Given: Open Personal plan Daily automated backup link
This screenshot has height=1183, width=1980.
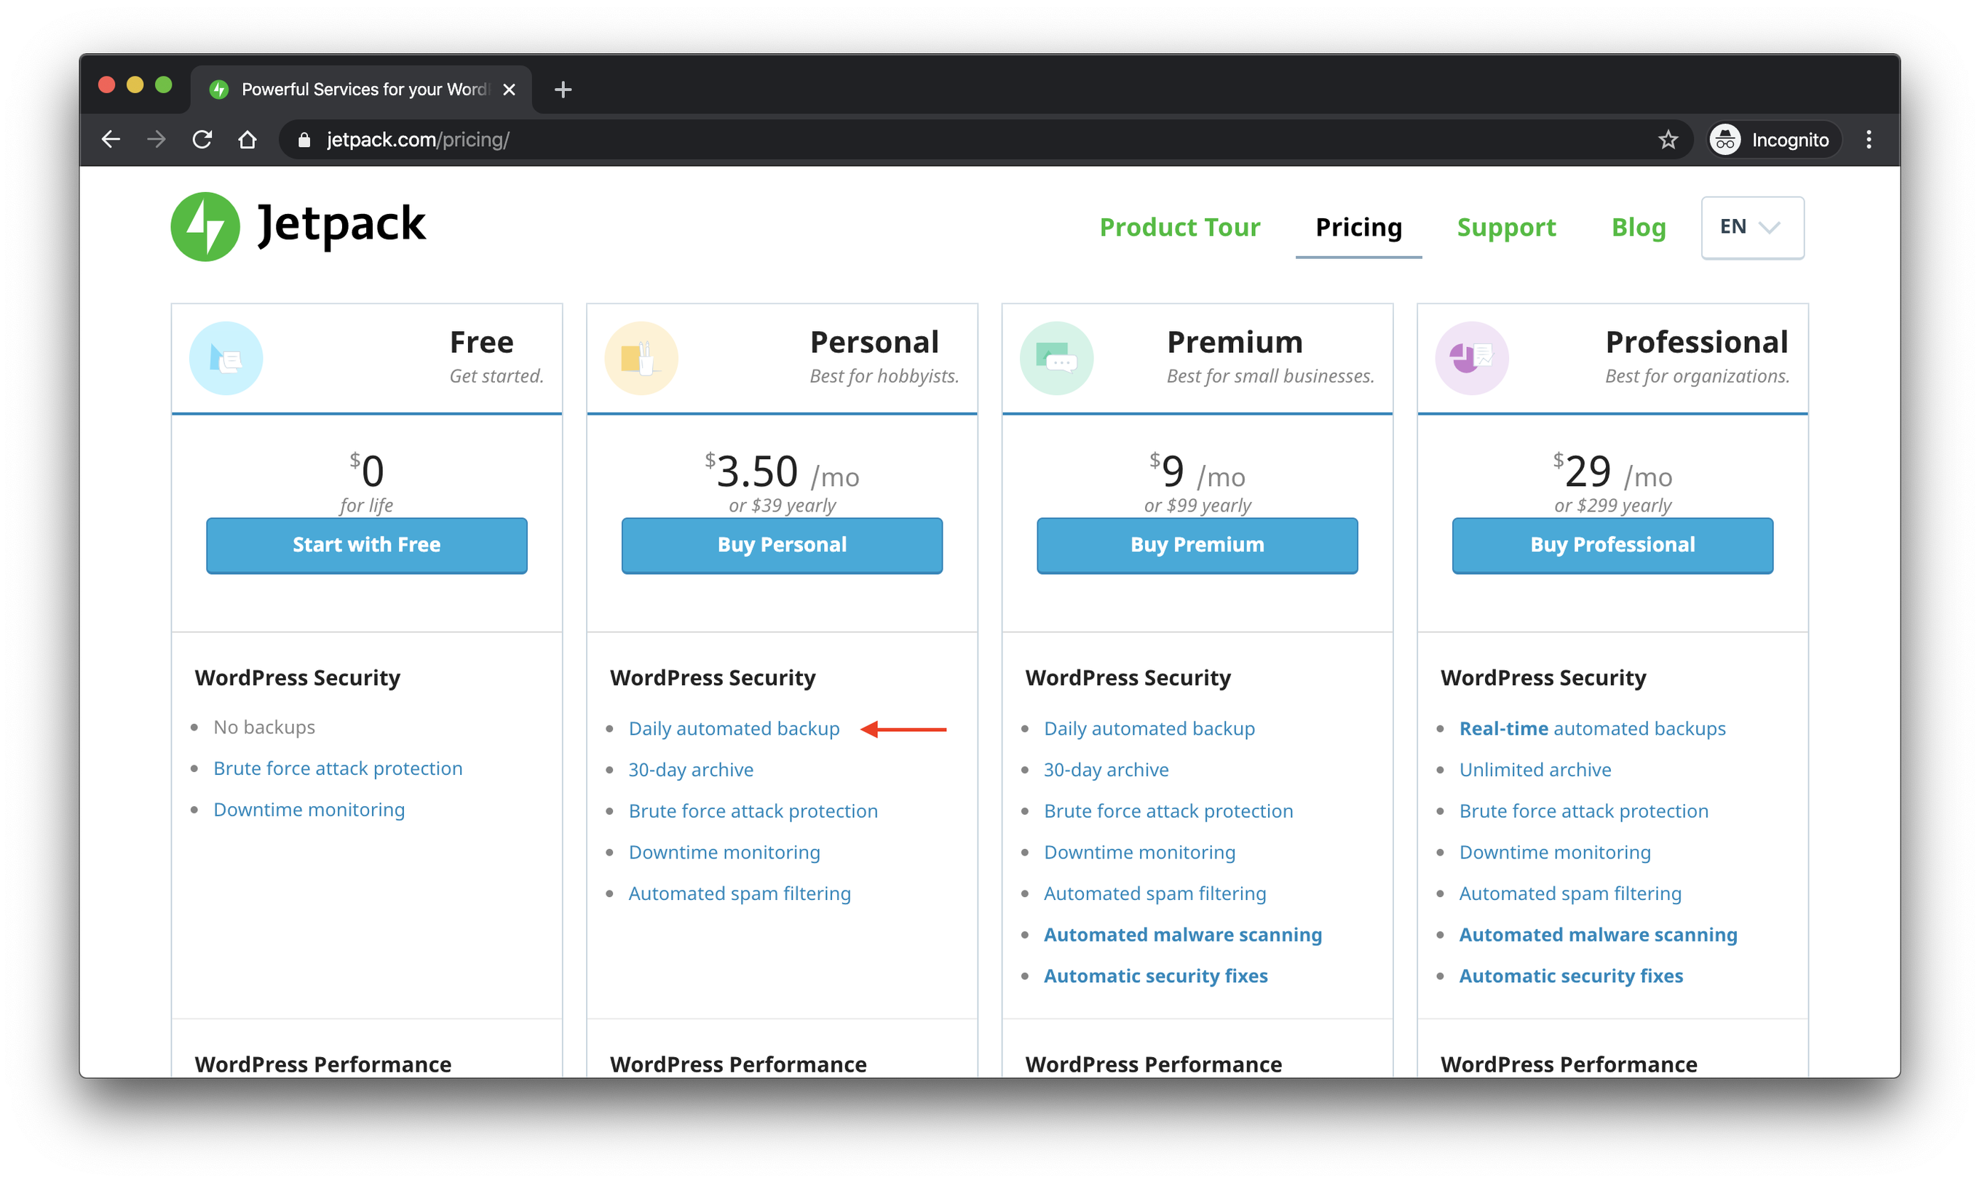Looking at the screenshot, I should (734, 728).
